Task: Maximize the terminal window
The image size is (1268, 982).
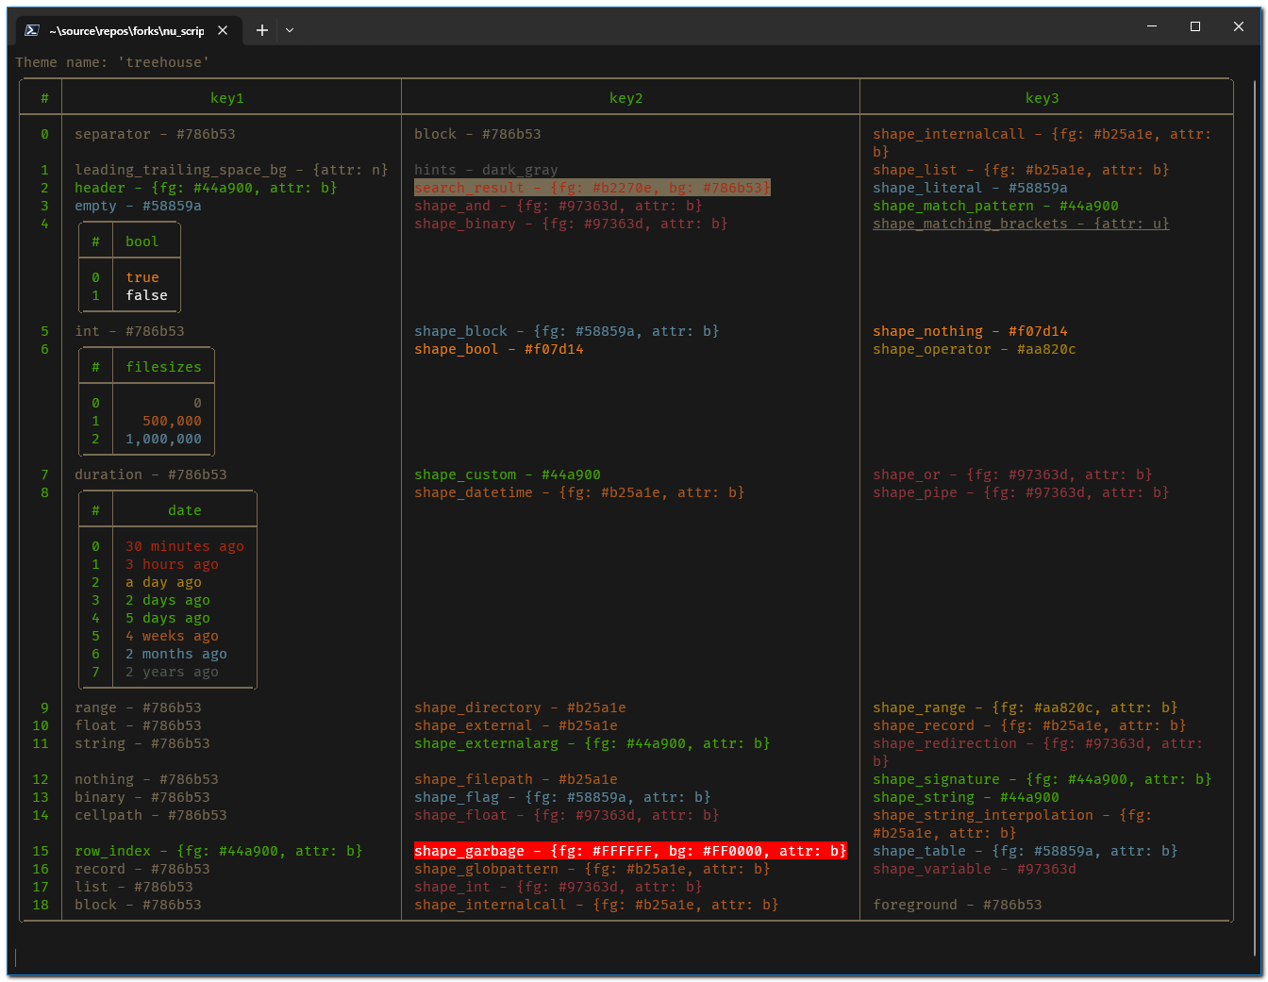Action: pos(1195,26)
